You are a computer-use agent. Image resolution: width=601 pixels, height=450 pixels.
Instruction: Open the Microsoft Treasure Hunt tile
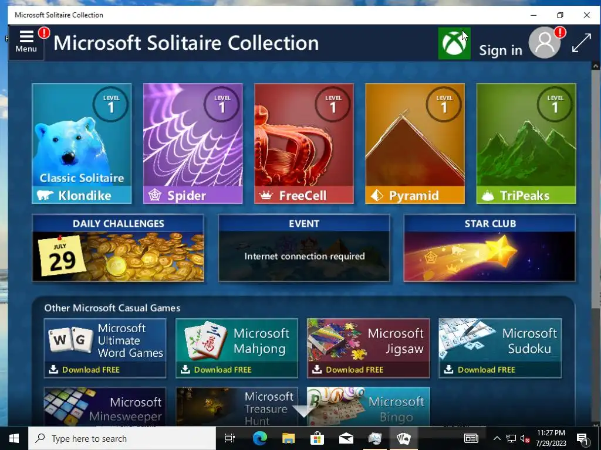click(x=237, y=407)
